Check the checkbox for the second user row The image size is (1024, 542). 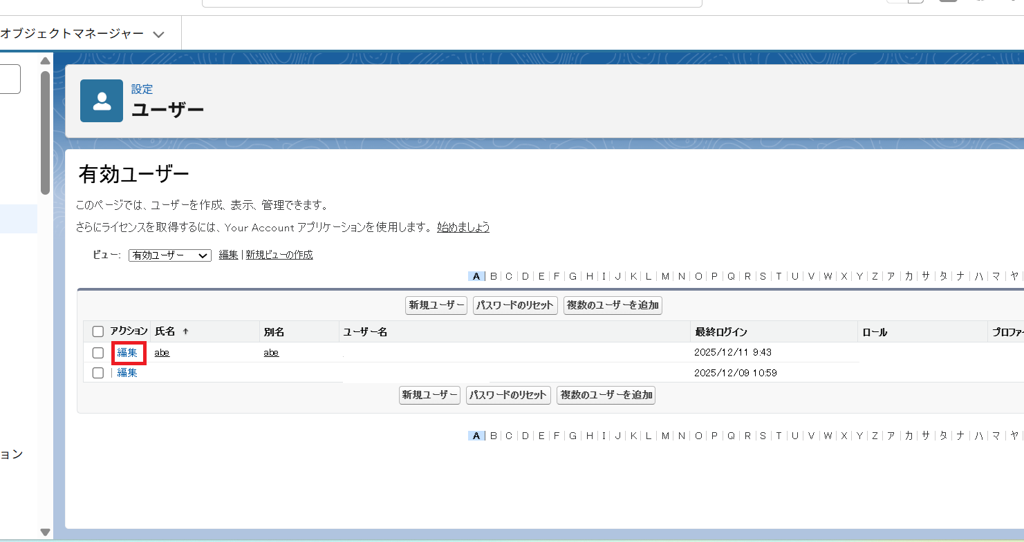point(98,373)
